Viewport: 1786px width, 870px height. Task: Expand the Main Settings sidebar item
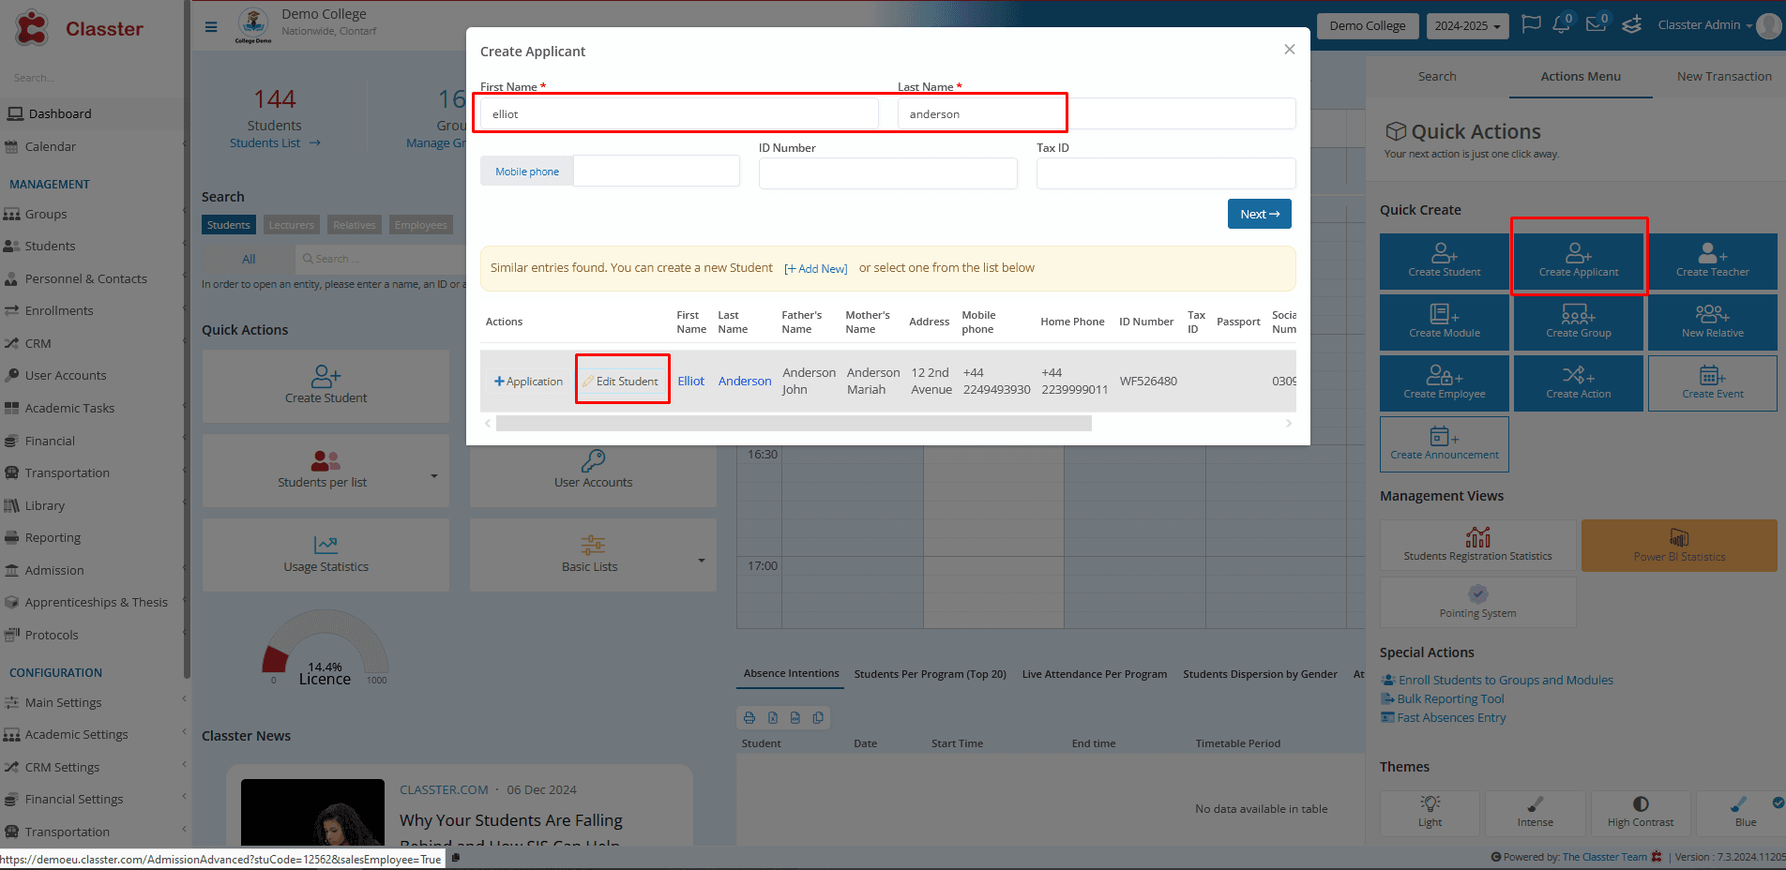point(94,702)
